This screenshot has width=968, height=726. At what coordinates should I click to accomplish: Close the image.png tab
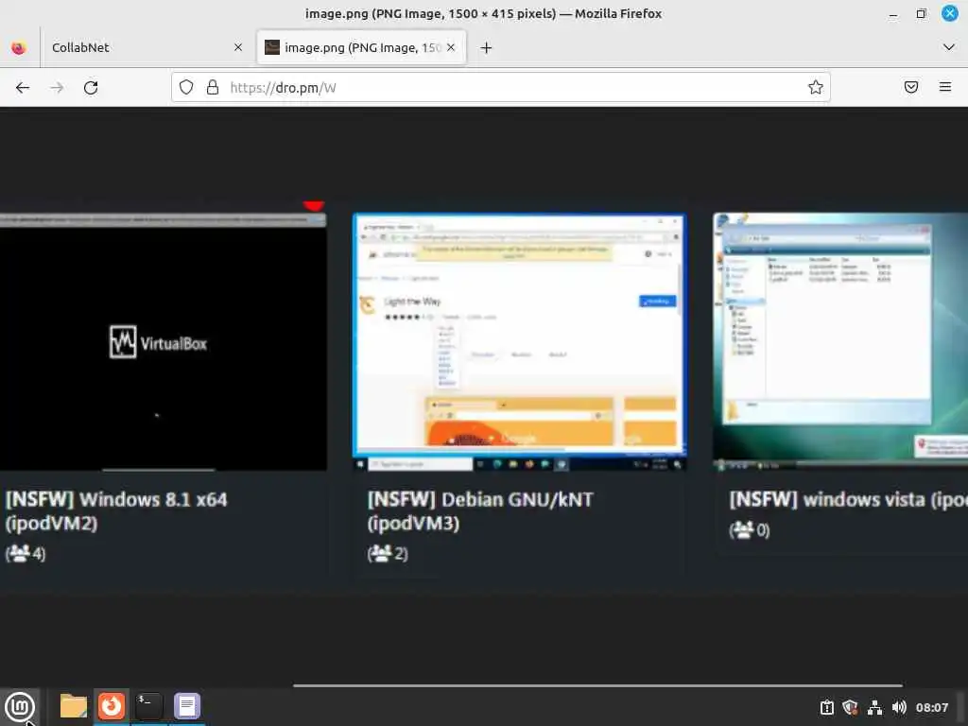coord(451,47)
